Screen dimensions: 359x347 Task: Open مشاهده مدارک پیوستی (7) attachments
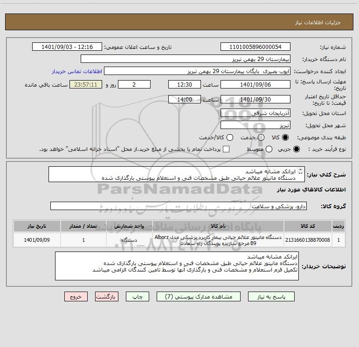tap(199, 297)
